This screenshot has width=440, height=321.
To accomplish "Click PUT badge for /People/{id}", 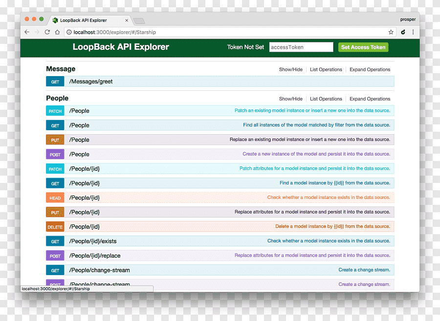I will pos(55,212).
